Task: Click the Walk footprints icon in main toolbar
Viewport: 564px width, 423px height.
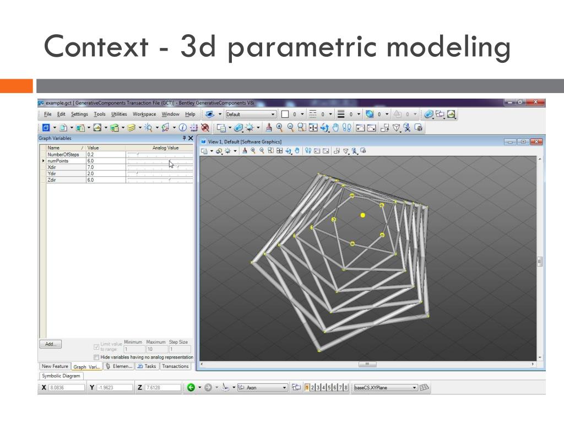Action: click(x=347, y=128)
